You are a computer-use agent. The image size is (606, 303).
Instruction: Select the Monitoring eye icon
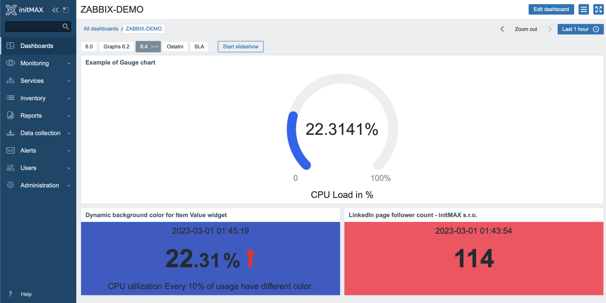pos(10,63)
